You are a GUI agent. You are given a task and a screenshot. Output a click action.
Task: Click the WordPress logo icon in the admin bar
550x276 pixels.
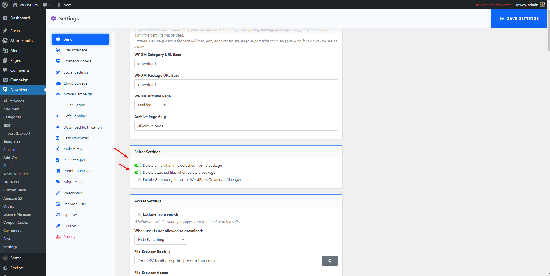[x=5, y=5]
